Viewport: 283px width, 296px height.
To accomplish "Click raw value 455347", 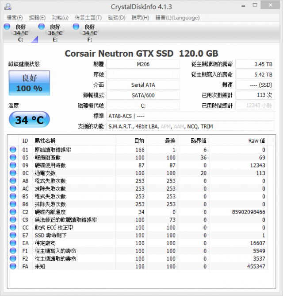I will click(256, 267).
